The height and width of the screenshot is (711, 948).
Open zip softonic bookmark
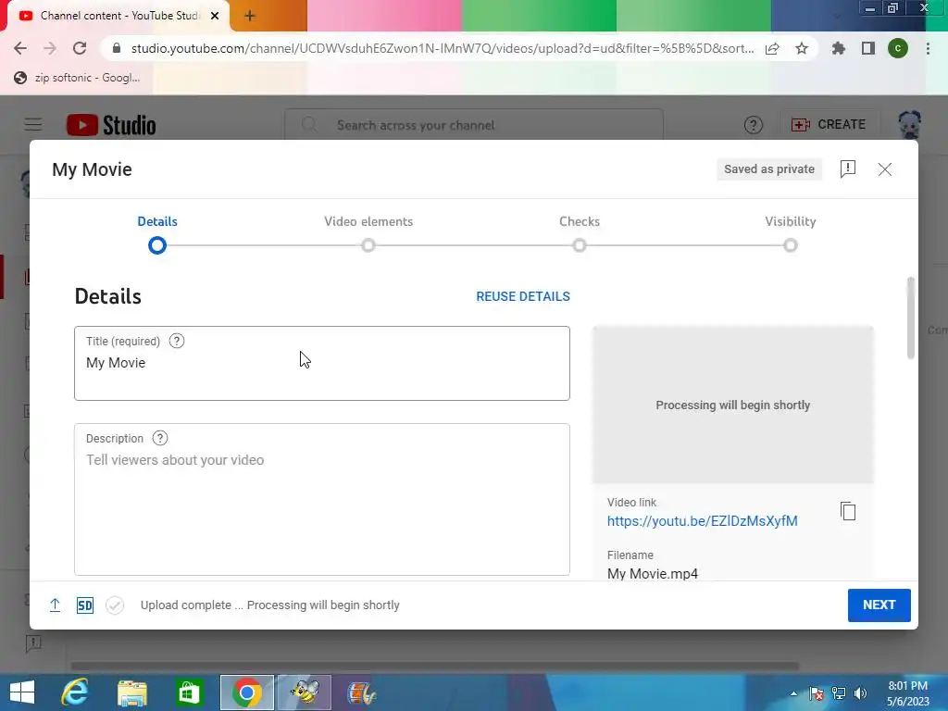click(x=78, y=78)
